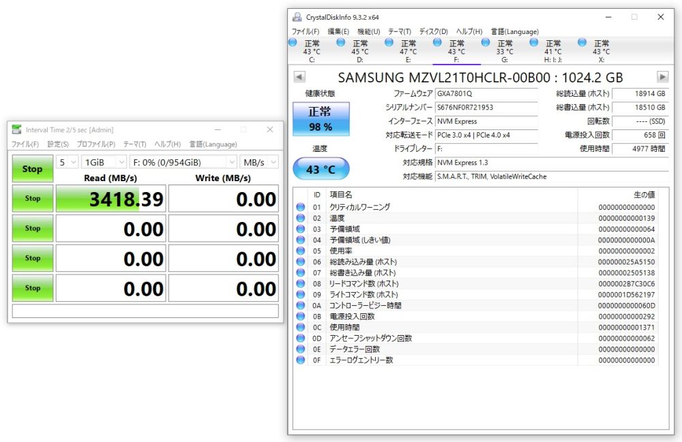Click the read result 3418.39
682x442 pixels.
tap(111, 199)
